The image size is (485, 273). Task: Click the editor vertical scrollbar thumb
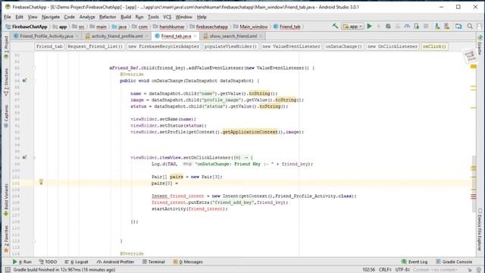coord(474,184)
